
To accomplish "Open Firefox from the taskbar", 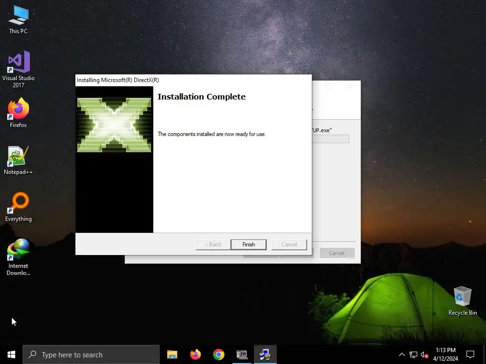I will pyautogui.click(x=195, y=355).
